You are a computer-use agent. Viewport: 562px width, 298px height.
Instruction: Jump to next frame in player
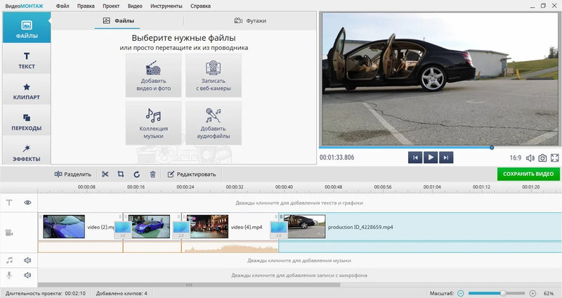pyautogui.click(x=446, y=157)
